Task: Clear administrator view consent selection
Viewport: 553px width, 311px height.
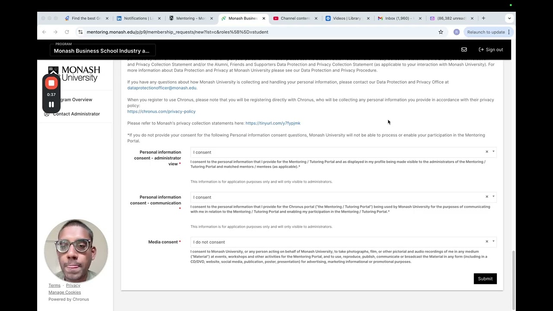Action: (x=487, y=152)
